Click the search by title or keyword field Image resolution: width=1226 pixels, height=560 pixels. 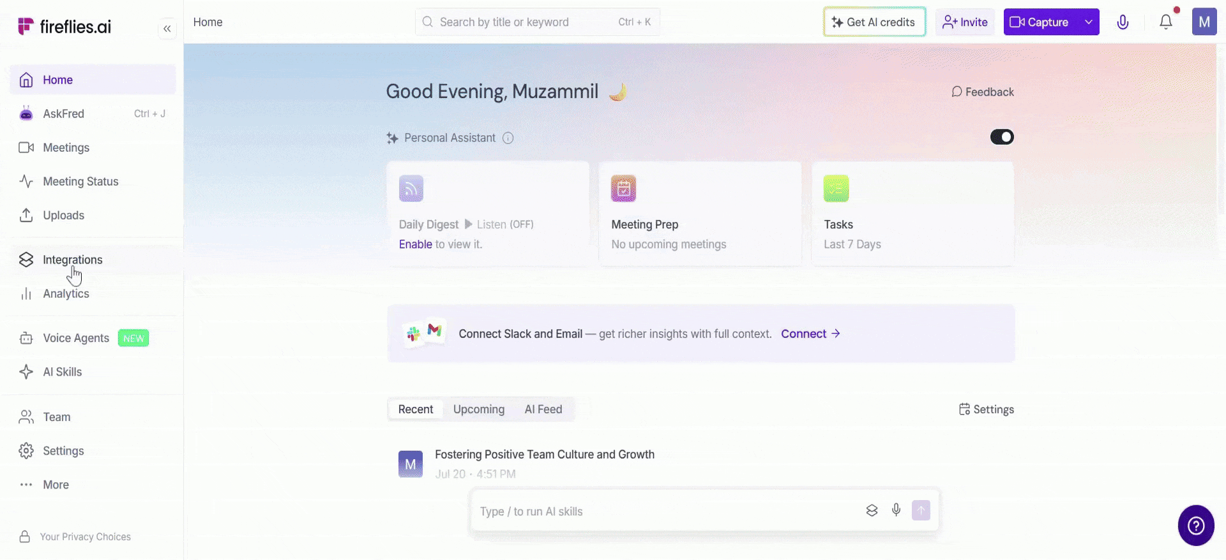(x=538, y=22)
